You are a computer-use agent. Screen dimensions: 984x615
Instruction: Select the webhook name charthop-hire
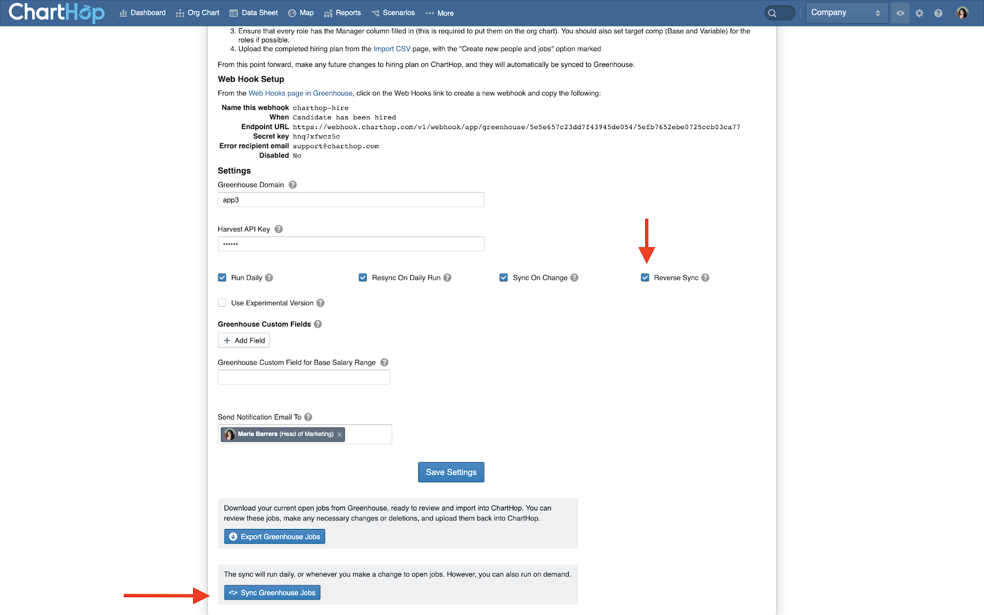(x=320, y=108)
